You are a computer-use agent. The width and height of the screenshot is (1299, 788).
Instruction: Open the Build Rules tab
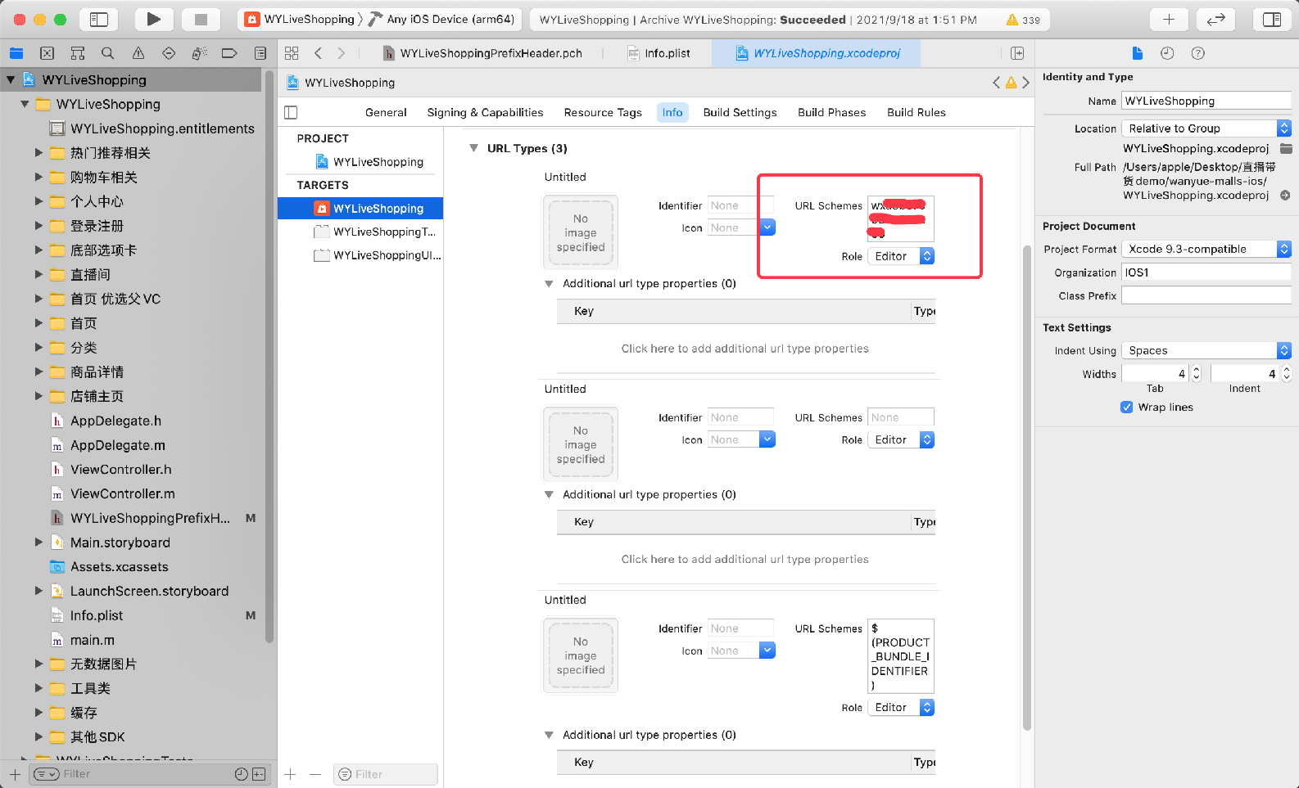click(917, 112)
